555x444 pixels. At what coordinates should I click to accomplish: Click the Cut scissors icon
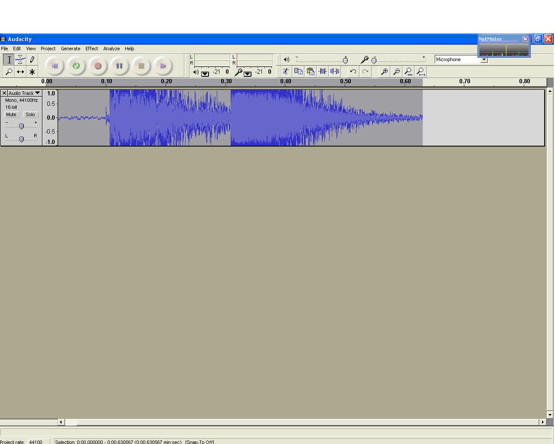(286, 72)
